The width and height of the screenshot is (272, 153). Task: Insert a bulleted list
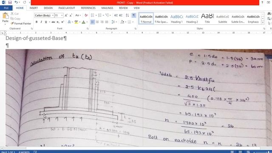pyautogui.click(x=93, y=15)
